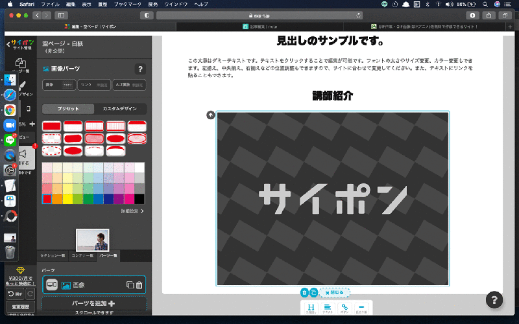Open Chrome from the Dock

(x=10, y=110)
